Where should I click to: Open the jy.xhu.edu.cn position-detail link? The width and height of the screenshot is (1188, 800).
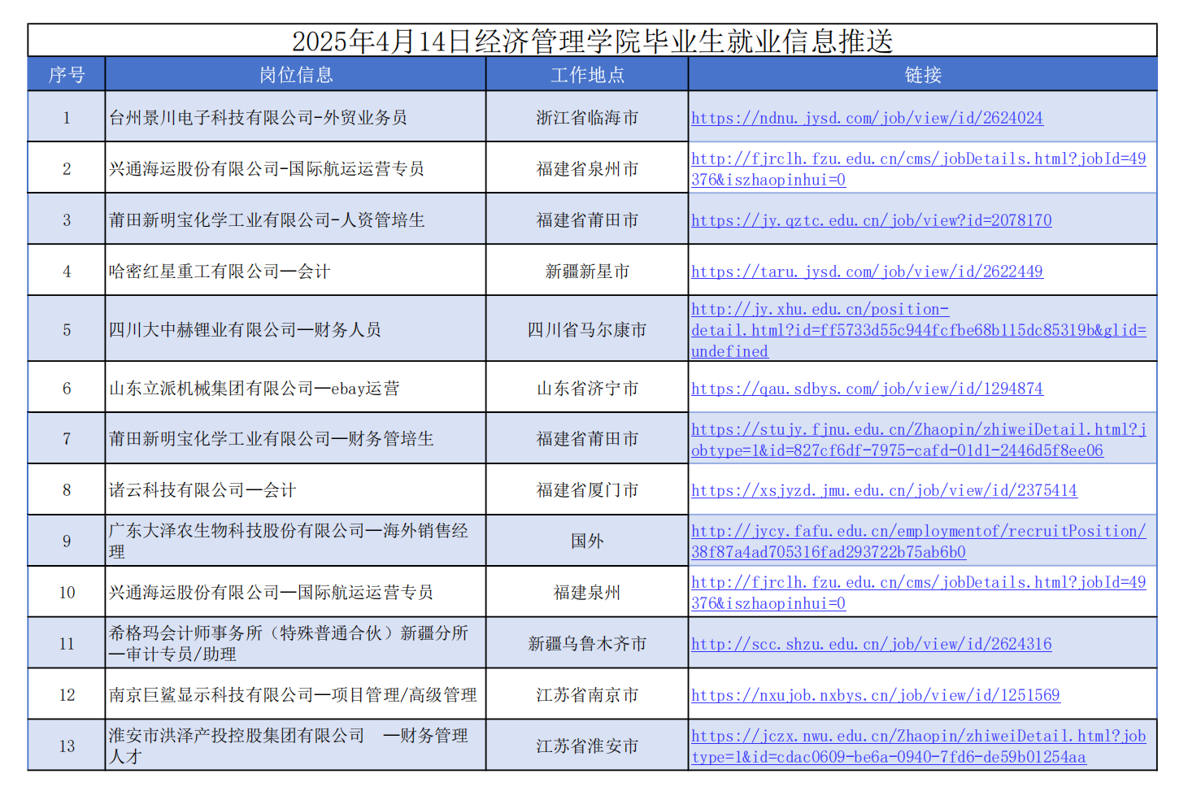(918, 330)
